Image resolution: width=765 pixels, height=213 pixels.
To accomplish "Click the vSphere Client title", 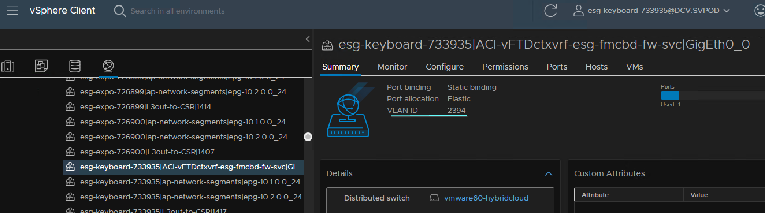I will [62, 11].
